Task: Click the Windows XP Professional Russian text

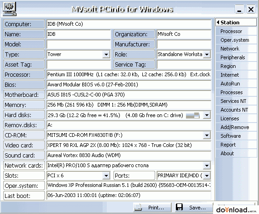Action: click(129, 185)
